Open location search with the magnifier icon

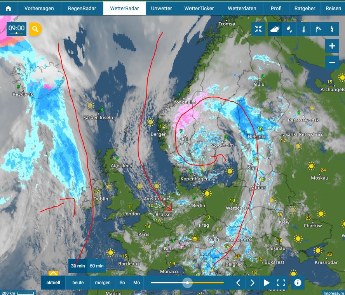coord(35,29)
